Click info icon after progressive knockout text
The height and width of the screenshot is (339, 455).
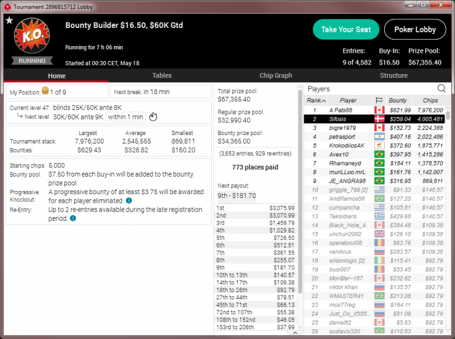pyautogui.click(x=129, y=201)
